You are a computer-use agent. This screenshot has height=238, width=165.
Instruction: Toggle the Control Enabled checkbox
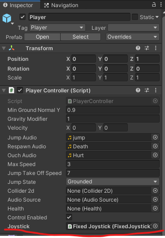pos(69,217)
